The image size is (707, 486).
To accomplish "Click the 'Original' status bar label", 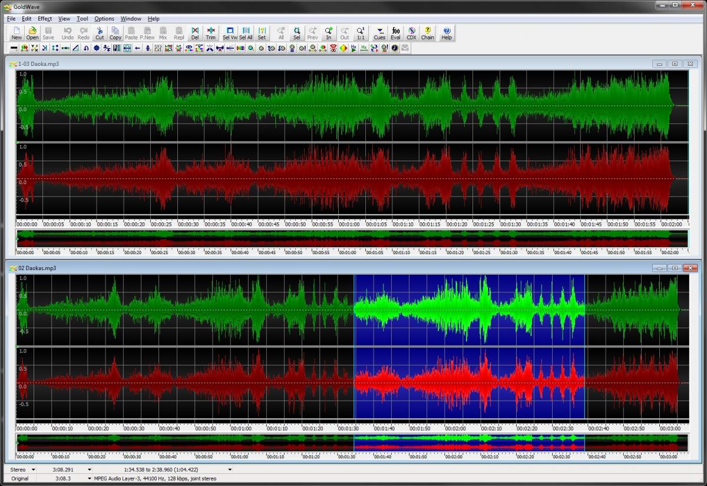I will (20, 478).
